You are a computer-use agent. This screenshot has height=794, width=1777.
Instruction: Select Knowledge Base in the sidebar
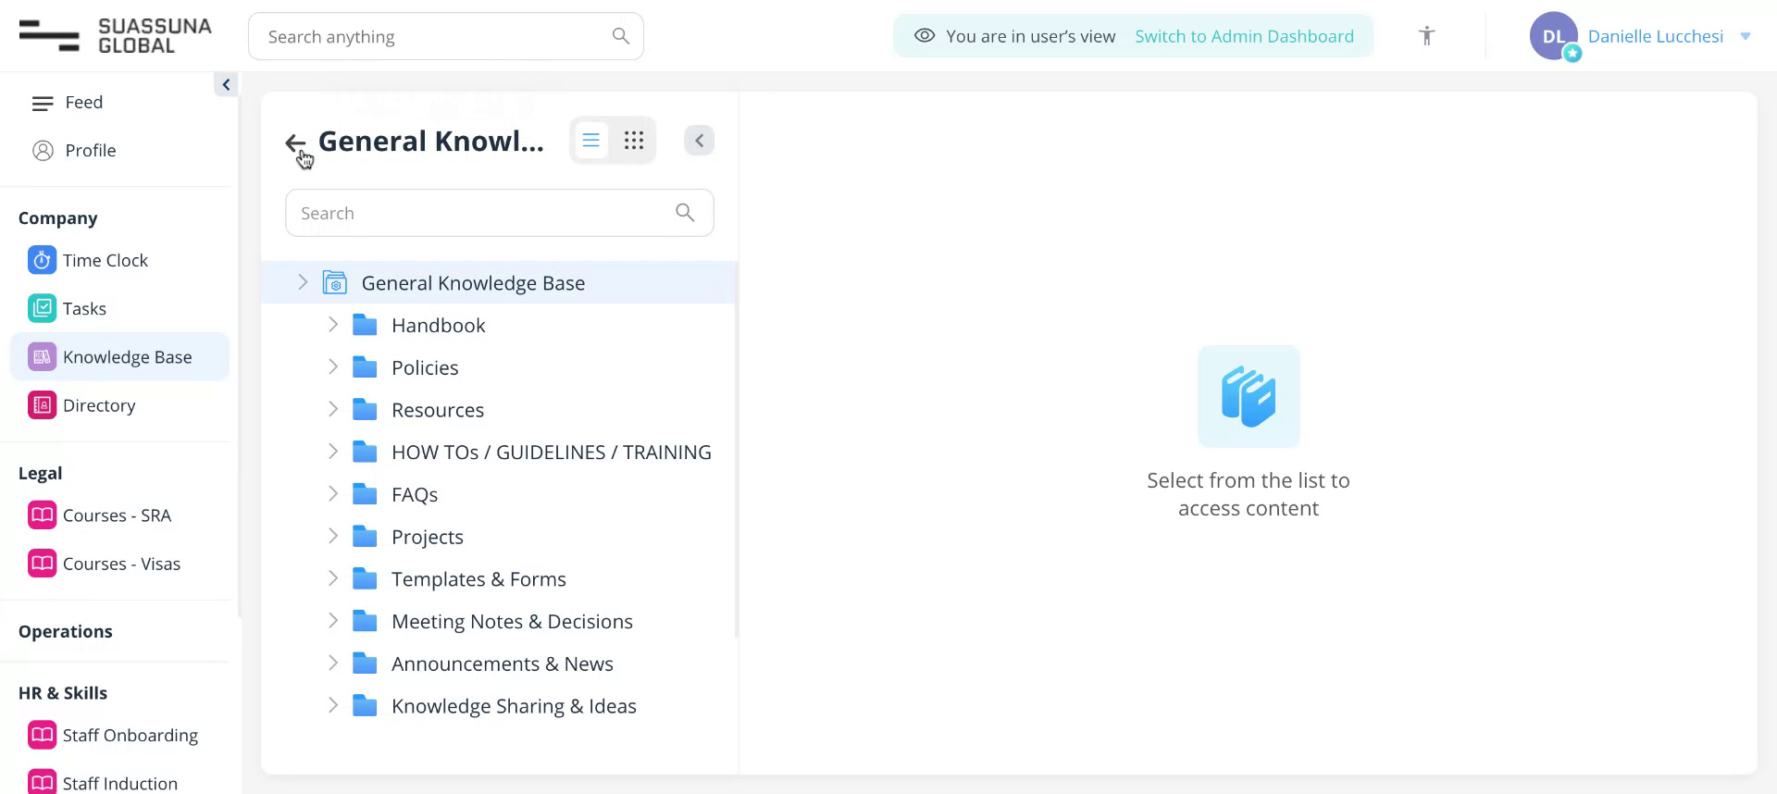[119, 357]
